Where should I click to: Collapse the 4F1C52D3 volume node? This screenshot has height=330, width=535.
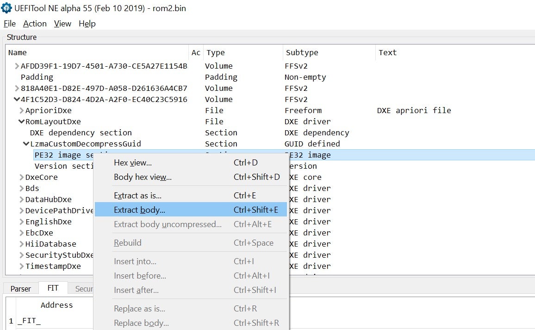[x=17, y=100]
